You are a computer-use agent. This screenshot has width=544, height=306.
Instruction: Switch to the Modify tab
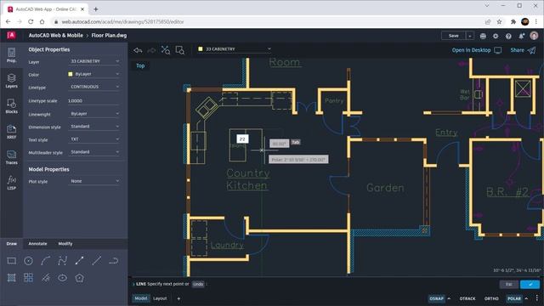pos(65,244)
